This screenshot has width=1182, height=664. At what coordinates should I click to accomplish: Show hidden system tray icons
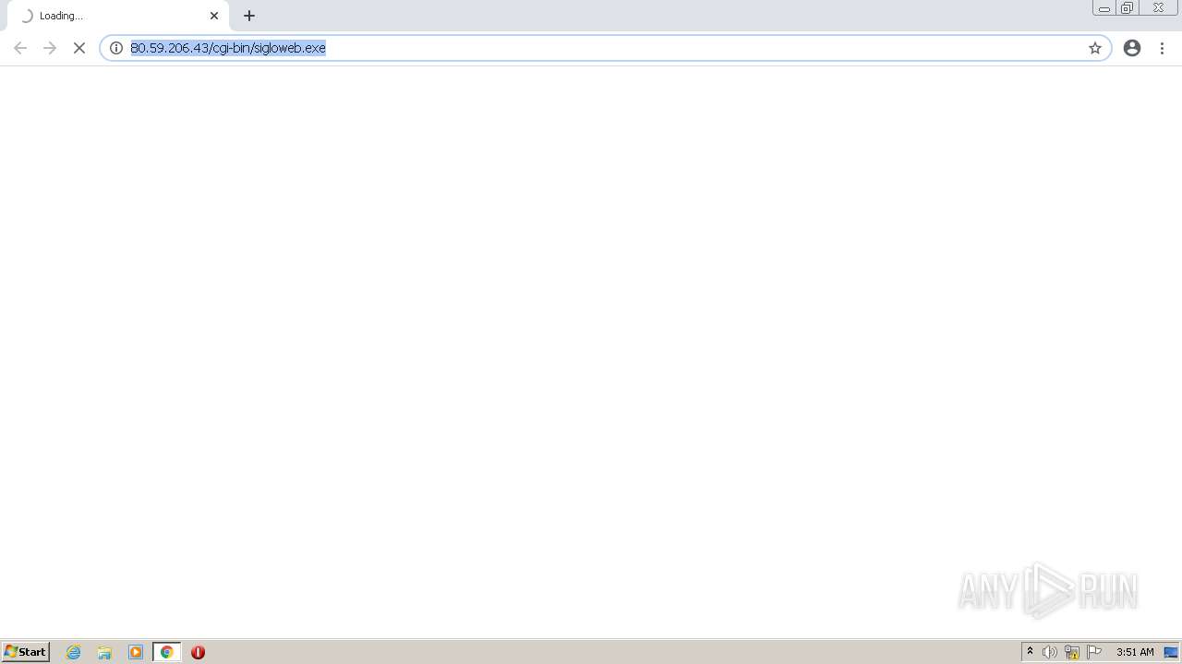tap(1031, 652)
